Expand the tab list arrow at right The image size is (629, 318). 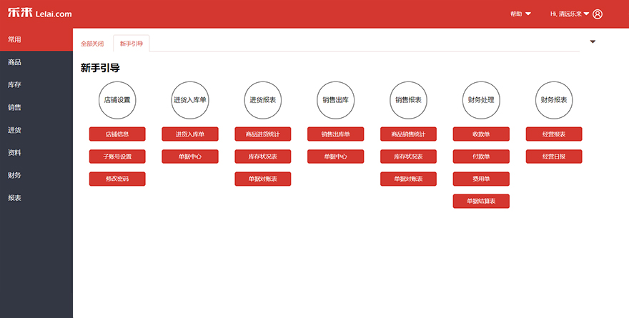point(593,41)
